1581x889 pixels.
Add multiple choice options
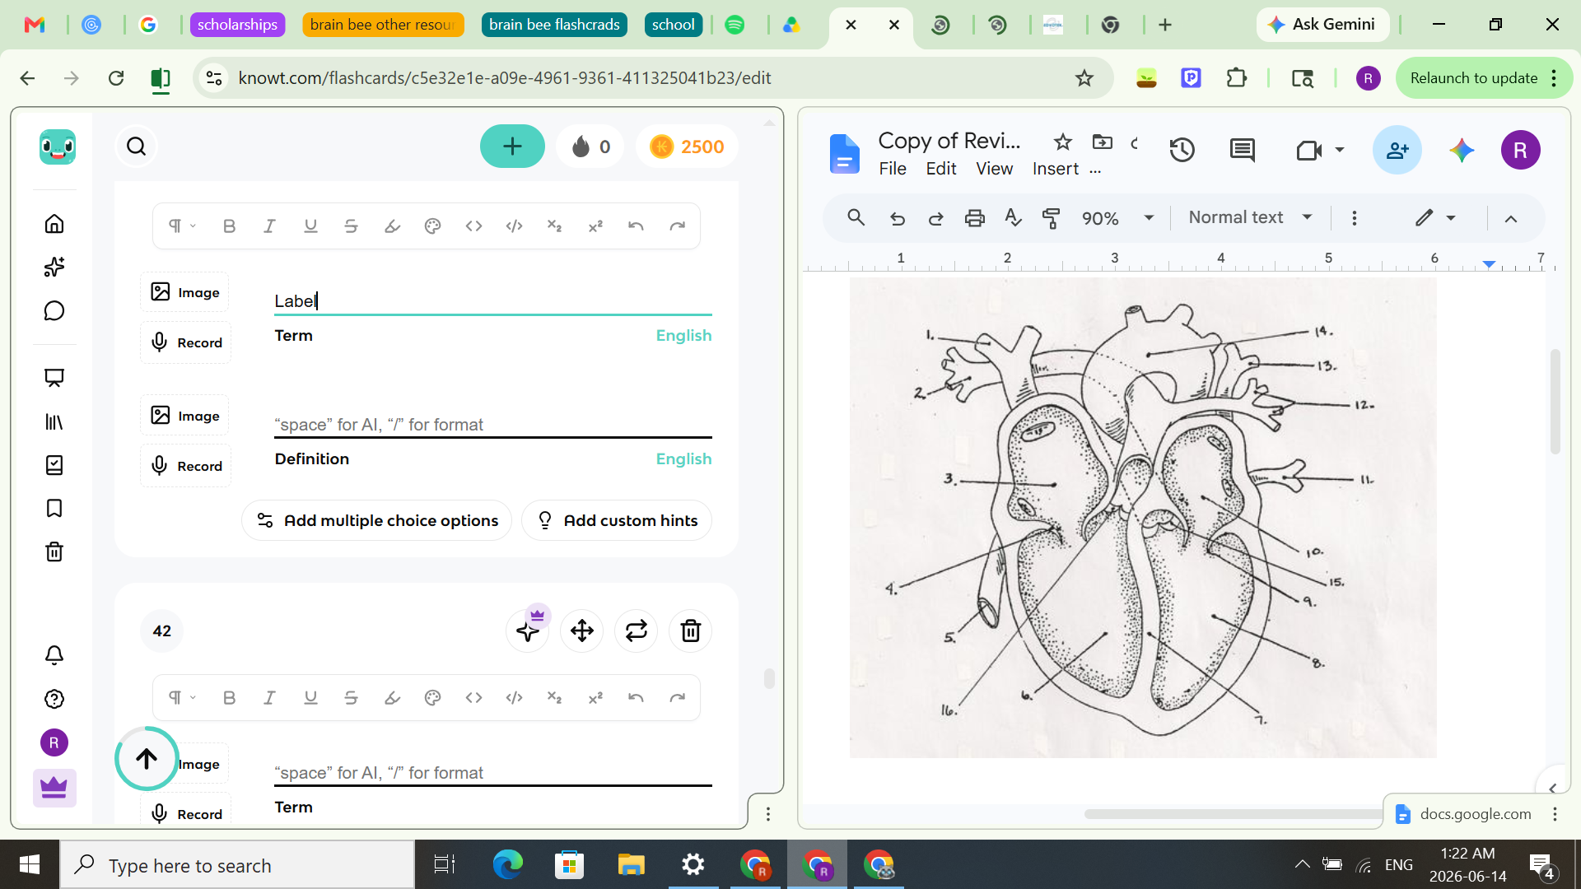click(376, 520)
